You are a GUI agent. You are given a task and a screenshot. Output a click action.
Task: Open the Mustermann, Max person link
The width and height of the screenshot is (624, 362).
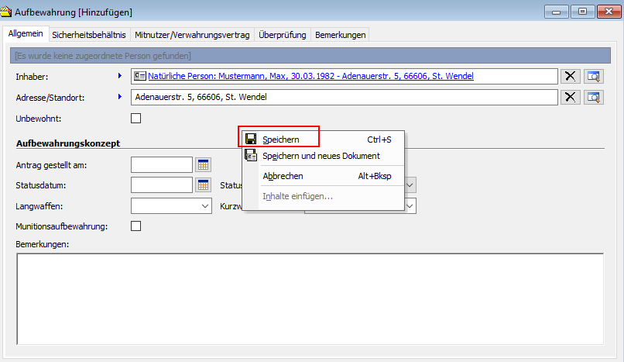pyautogui.click(x=310, y=76)
